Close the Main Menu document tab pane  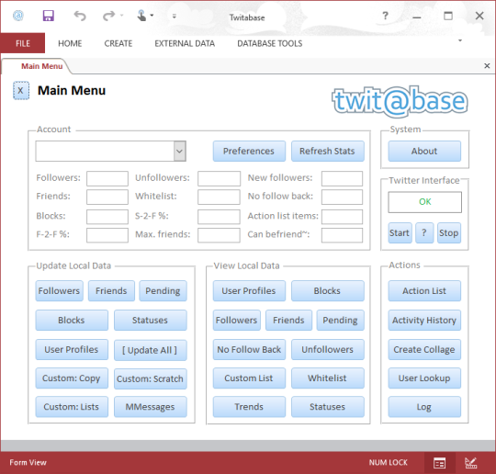click(x=487, y=65)
